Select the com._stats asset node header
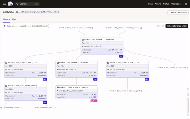Image resolution: width=190 pixels, height=119 pixels. (127, 63)
